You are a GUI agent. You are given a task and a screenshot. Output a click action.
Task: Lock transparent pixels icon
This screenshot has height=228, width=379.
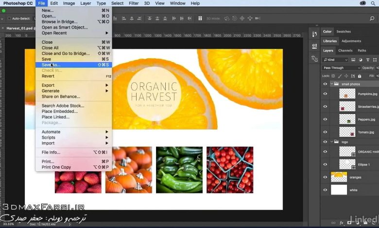333,76
